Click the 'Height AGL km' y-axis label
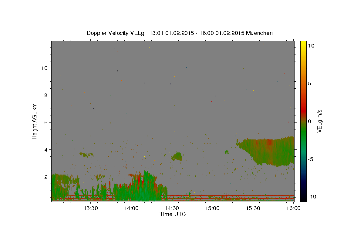The height and width of the screenshot is (242, 364). [35, 121]
